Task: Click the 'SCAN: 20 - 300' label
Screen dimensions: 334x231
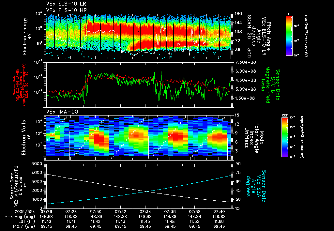Action: point(250,36)
